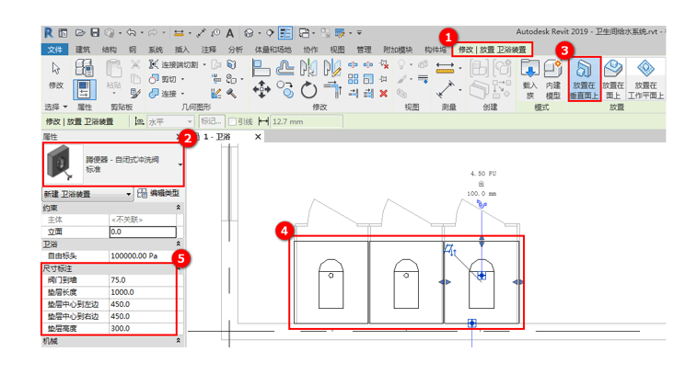
Task: Undo the last action in quick access toolbar
Action: (x=131, y=33)
